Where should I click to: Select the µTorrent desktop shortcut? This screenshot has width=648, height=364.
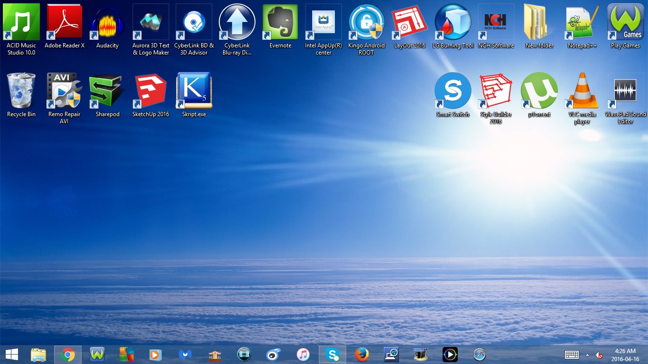point(539,95)
